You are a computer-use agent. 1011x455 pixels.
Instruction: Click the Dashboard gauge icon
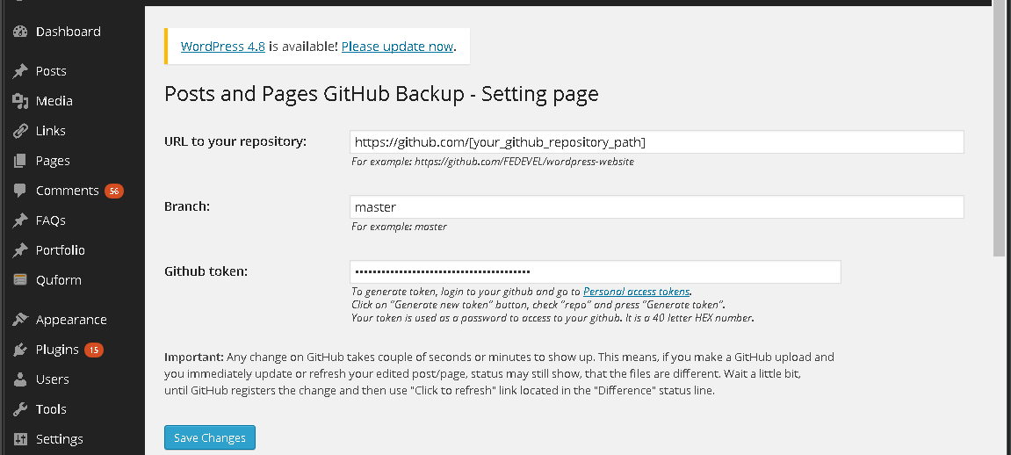(x=20, y=32)
